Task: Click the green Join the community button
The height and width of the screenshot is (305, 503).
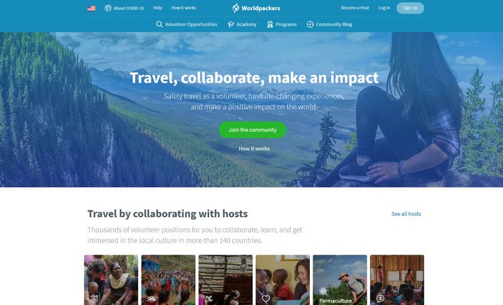Action: (252, 130)
